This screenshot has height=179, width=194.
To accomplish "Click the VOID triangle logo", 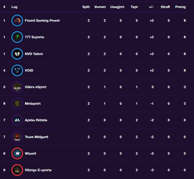I will (17, 70).
